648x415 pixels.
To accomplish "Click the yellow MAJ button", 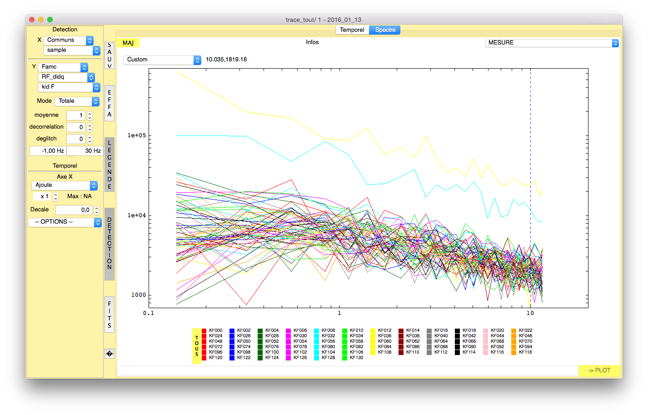I will click(128, 43).
